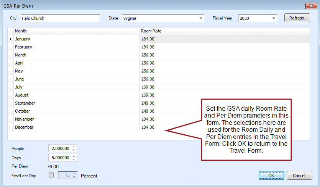Select the September row
The image size is (320, 187).
tap(159, 103)
